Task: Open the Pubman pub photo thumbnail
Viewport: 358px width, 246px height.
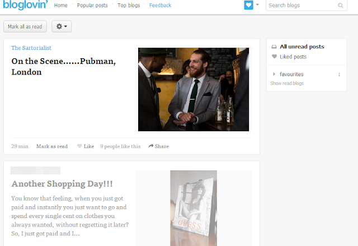Action: click(194, 90)
